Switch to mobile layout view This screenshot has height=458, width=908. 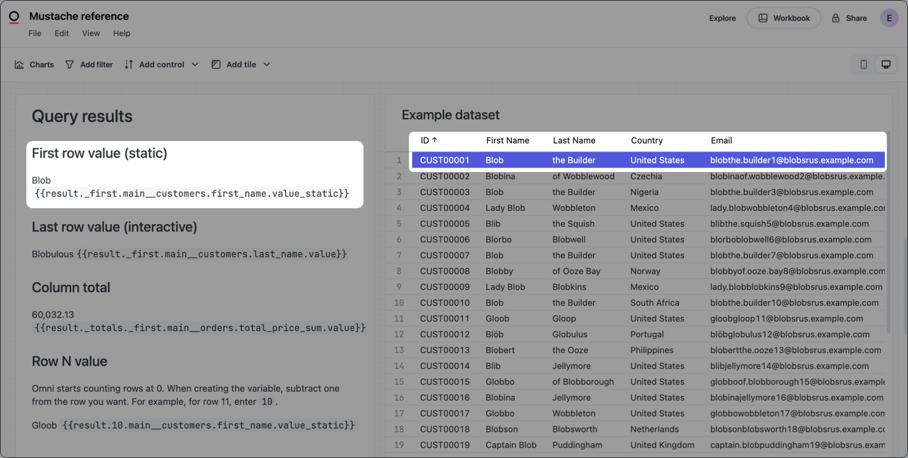[863, 65]
